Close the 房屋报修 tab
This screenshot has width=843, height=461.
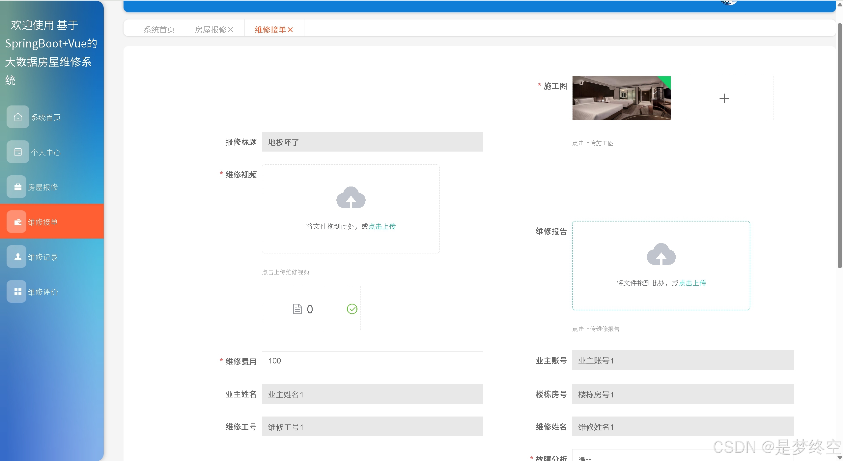231,30
